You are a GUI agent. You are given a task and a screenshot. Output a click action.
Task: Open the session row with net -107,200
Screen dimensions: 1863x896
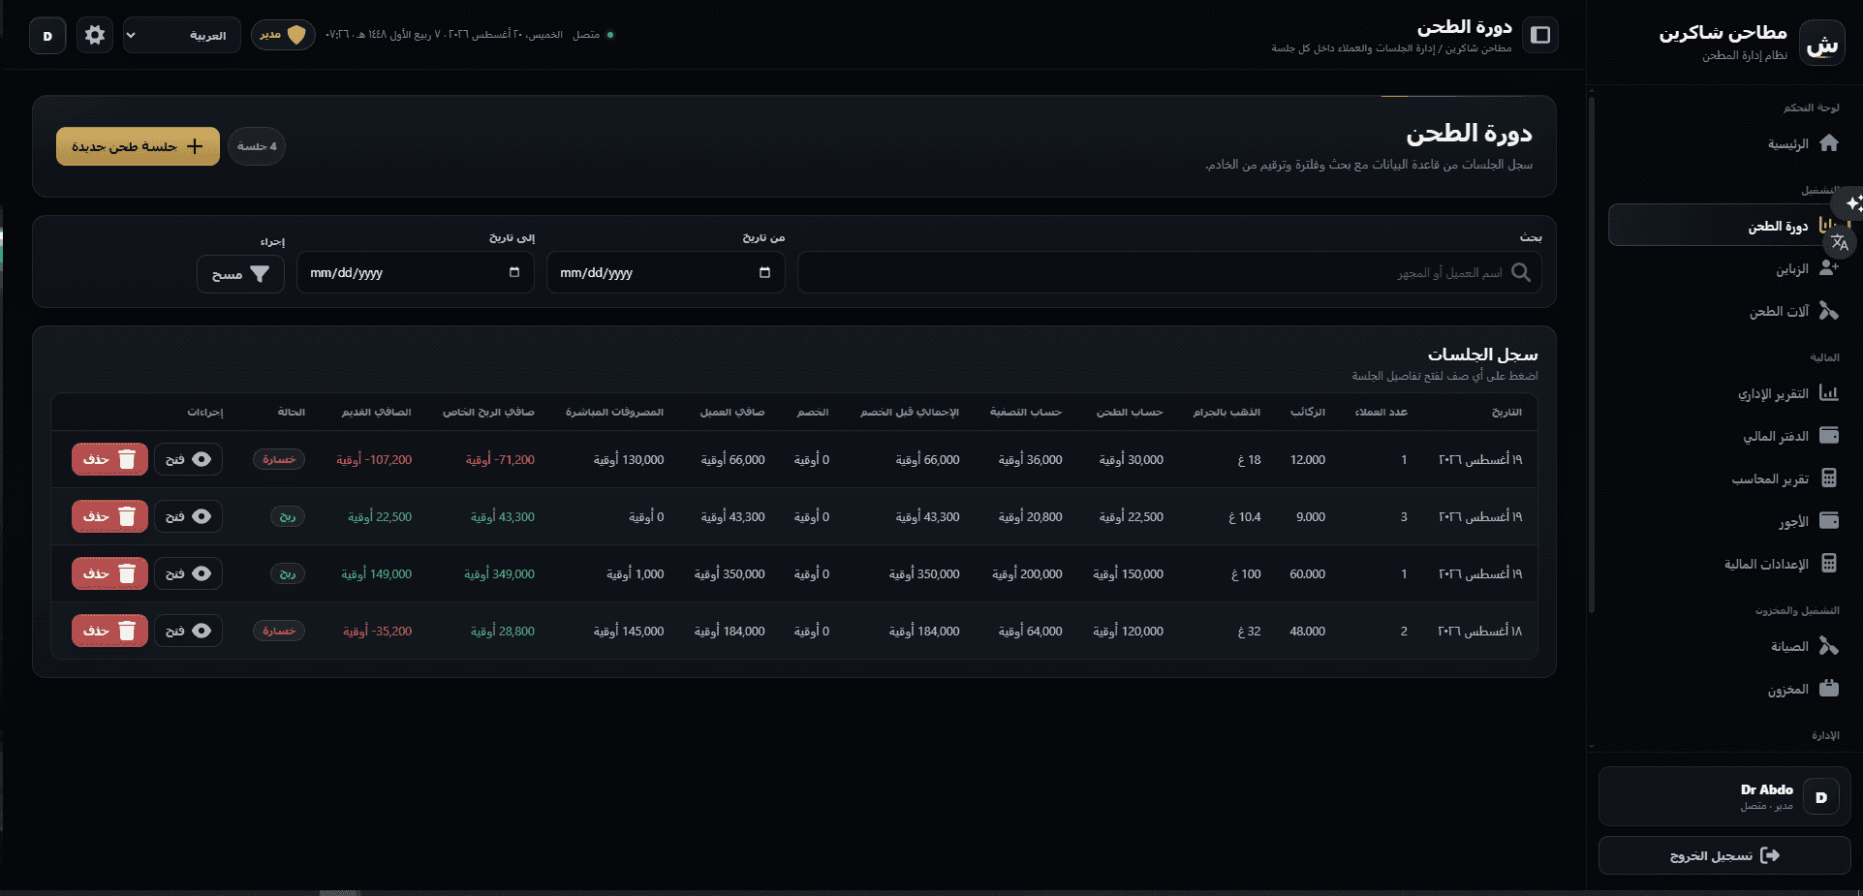(188, 459)
